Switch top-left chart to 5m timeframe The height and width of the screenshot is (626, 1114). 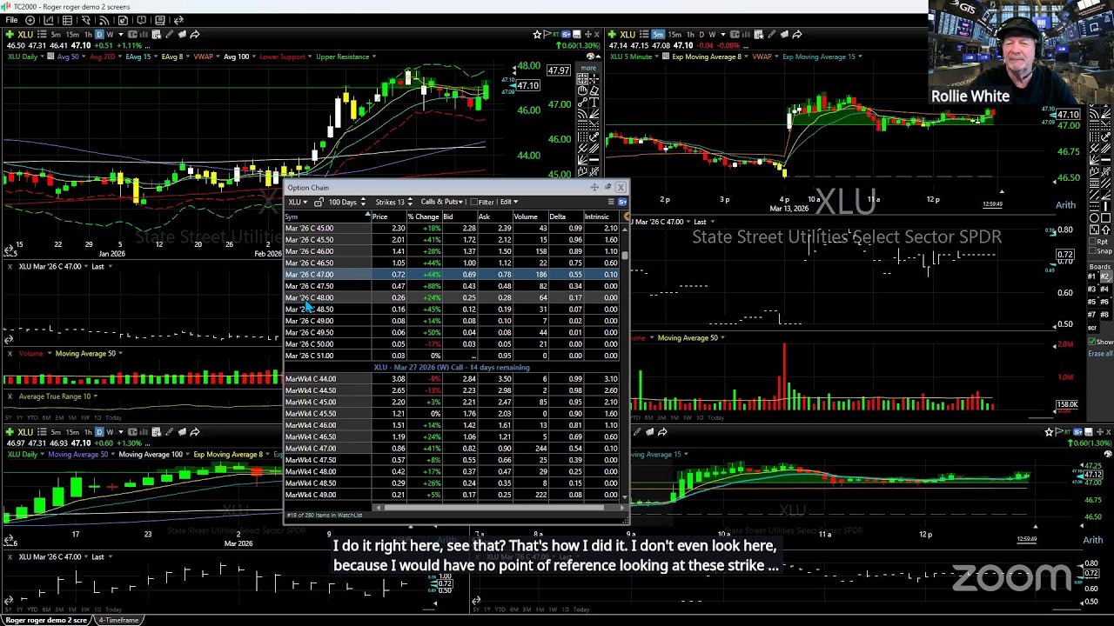[56, 35]
